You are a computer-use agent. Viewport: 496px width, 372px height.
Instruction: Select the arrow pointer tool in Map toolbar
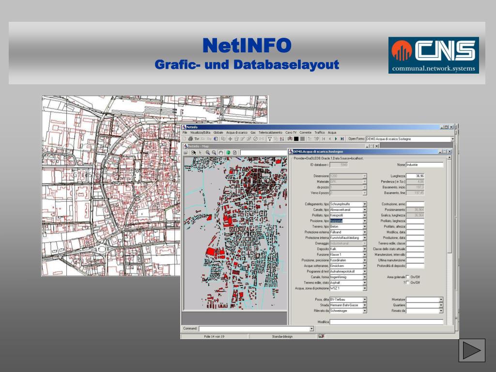click(200, 153)
